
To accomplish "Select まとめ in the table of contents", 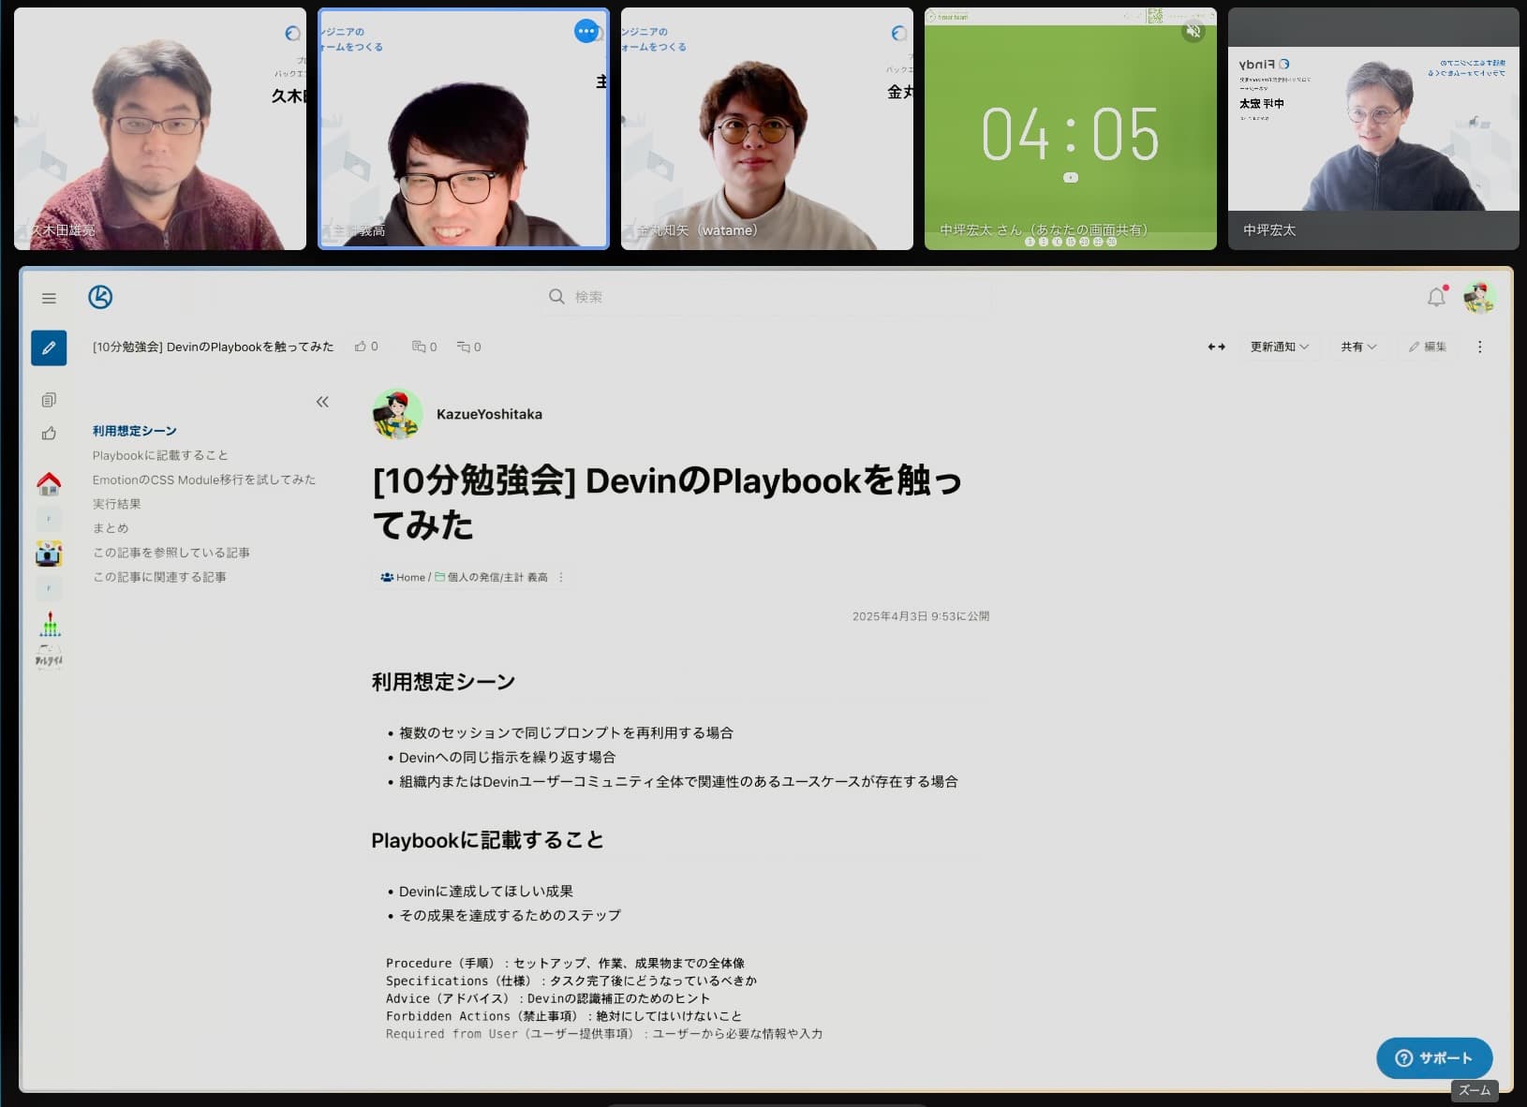I will tap(111, 528).
